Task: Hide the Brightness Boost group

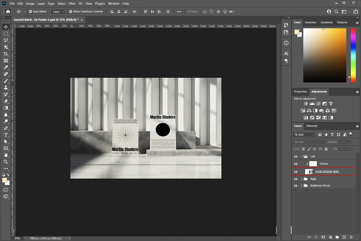Action: pyautogui.click(x=296, y=186)
